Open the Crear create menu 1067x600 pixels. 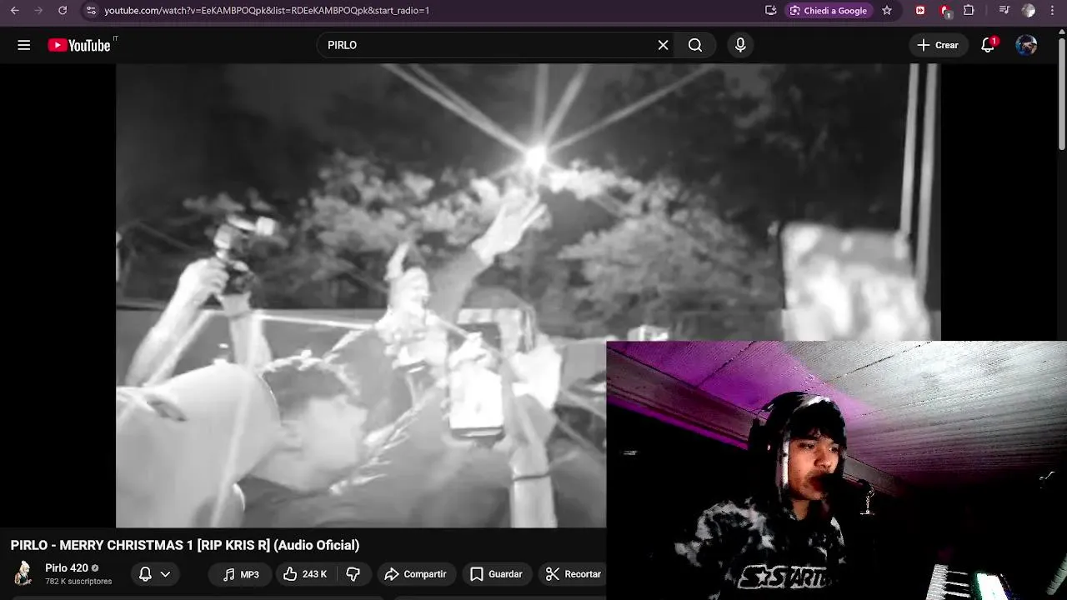[939, 45]
